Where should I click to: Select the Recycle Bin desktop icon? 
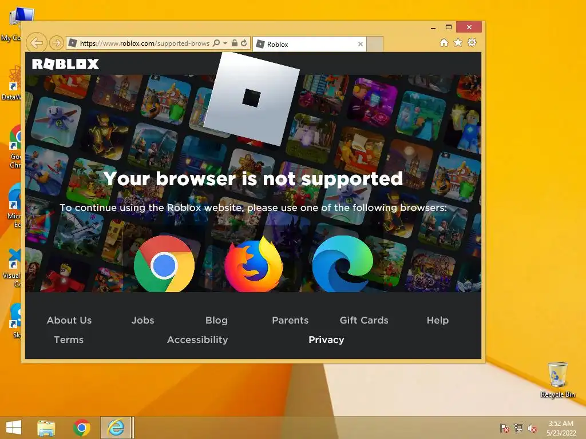557,380
